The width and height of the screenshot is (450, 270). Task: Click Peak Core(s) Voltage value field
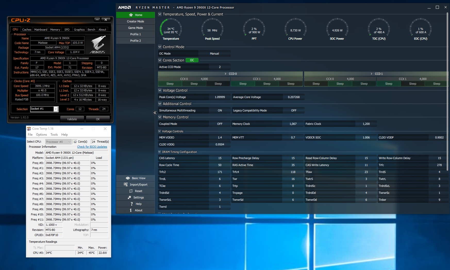[x=220, y=97]
